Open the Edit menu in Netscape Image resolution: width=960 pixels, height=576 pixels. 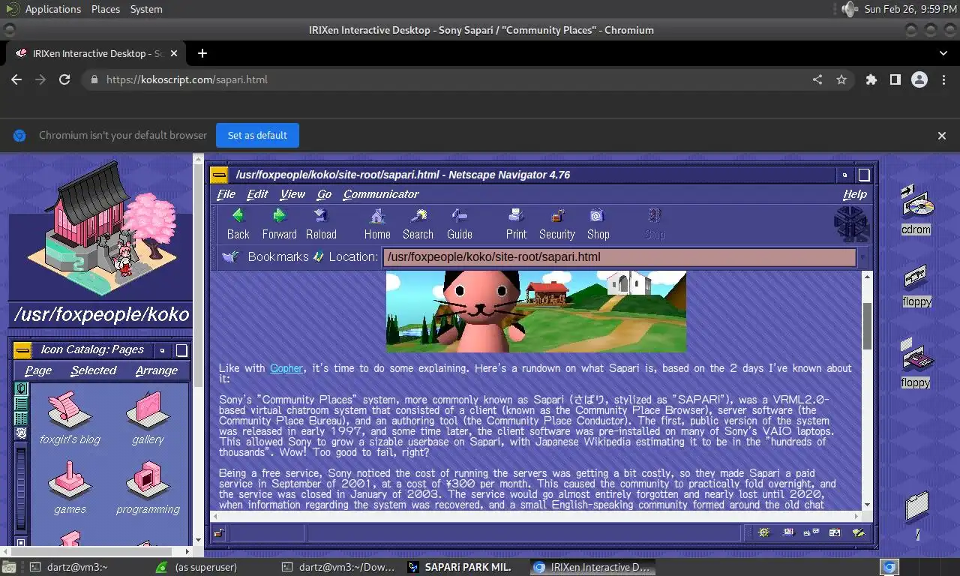tap(257, 194)
